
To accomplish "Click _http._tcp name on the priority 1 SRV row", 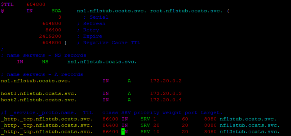I will [47, 119].
